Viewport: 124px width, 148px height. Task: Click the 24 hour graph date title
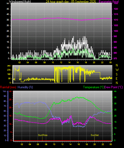coord(71,2)
